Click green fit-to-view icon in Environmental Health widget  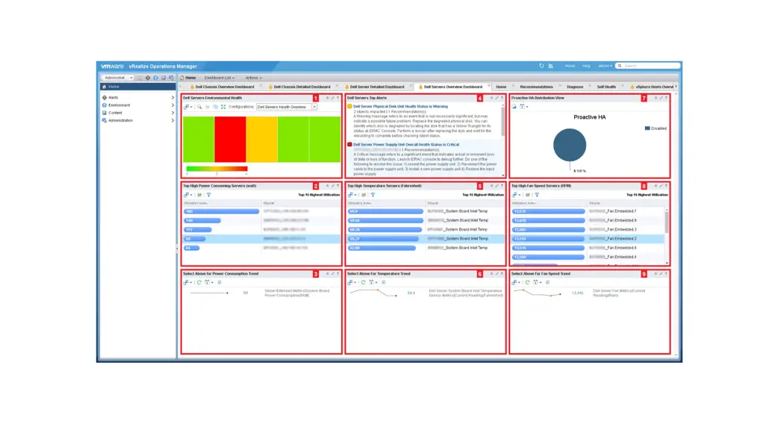223,107
